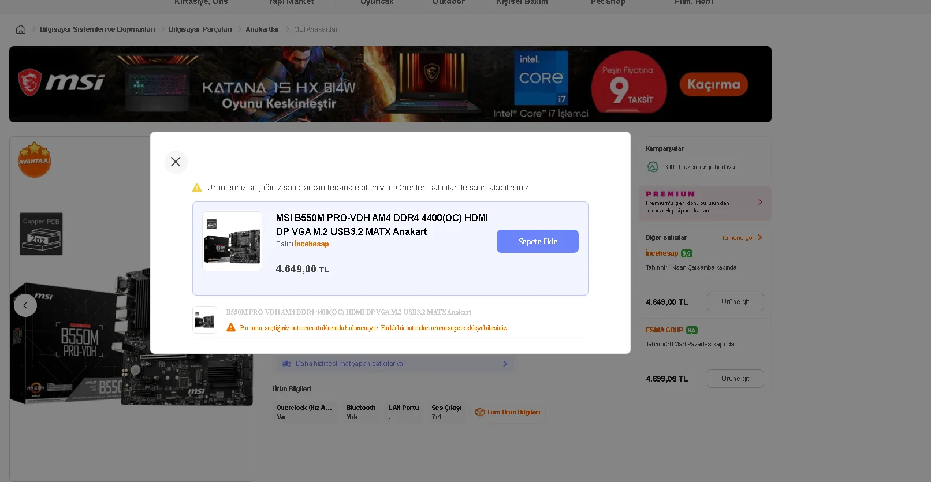
Task: Click the fast delivery truck icon
Action: 286,364
